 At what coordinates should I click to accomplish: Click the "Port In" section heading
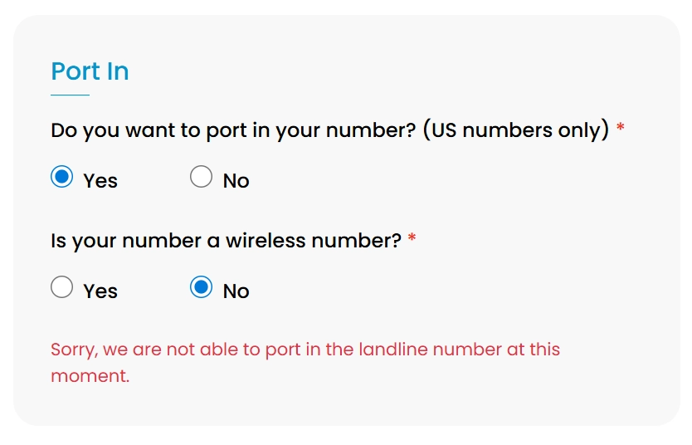[x=90, y=71]
